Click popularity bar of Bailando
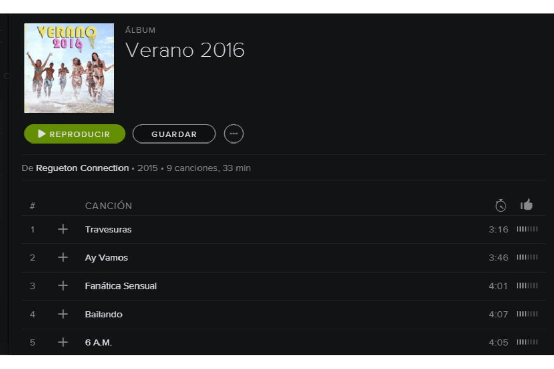The height and width of the screenshot is (369, 554). (x=527, y=314)
